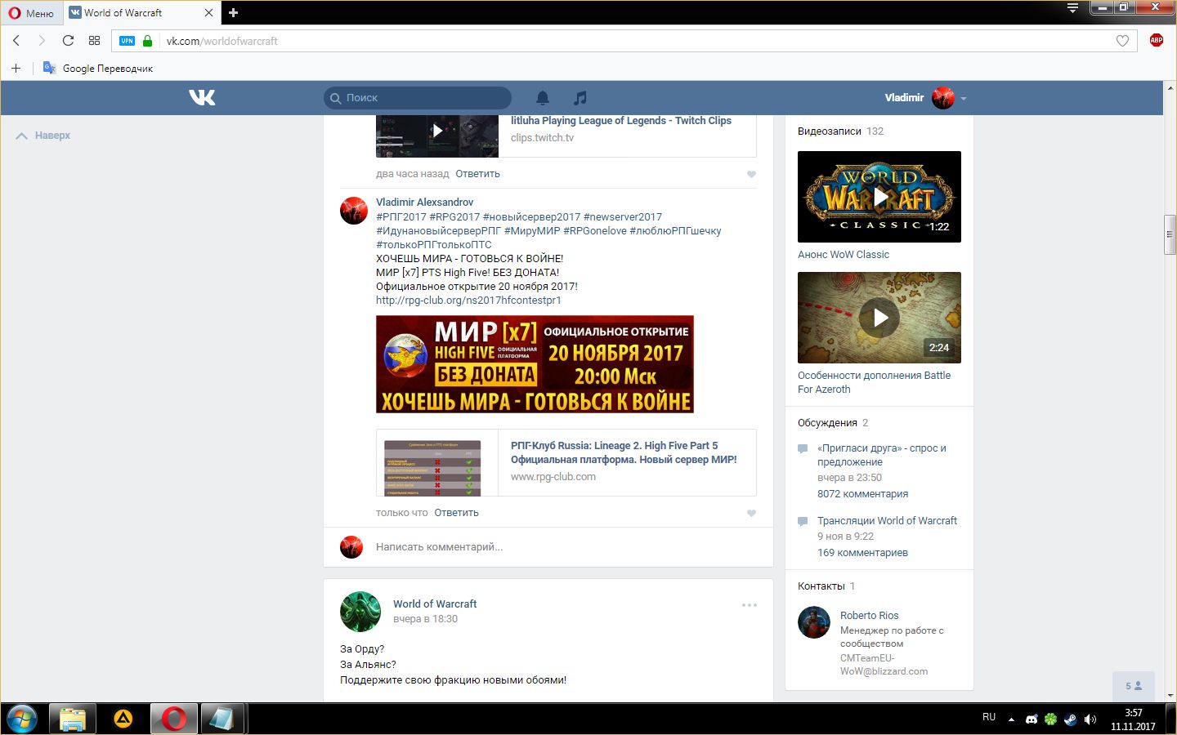Open РПГ-Клуб Russia Lineage 2 link title

click(x=624, y=452)
